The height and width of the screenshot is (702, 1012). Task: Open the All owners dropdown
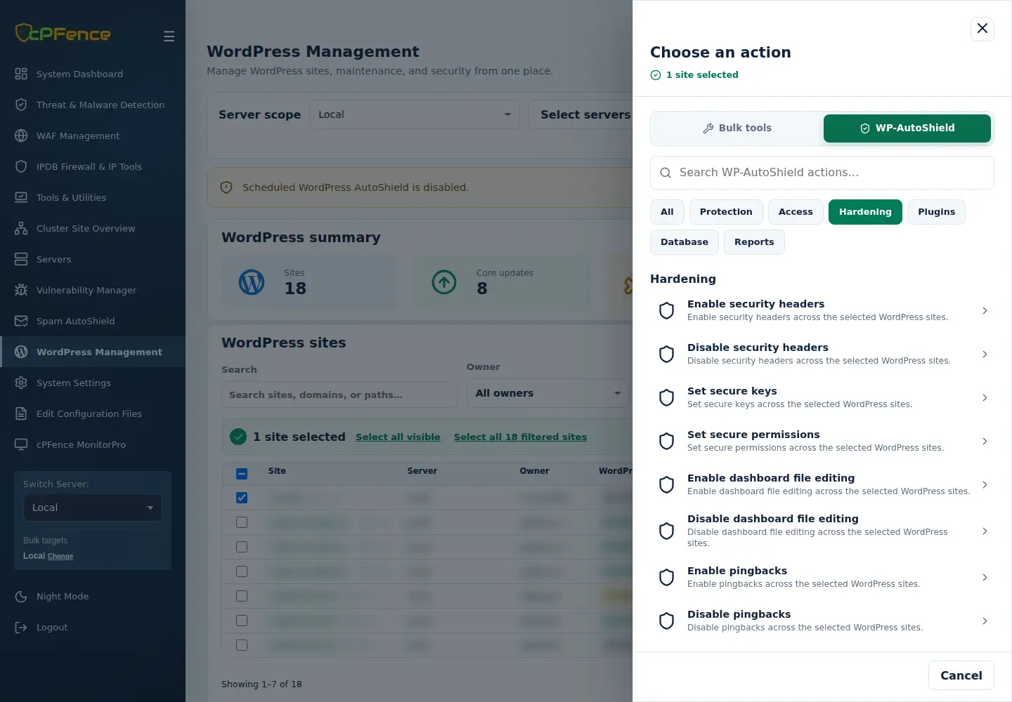(548, 393)
